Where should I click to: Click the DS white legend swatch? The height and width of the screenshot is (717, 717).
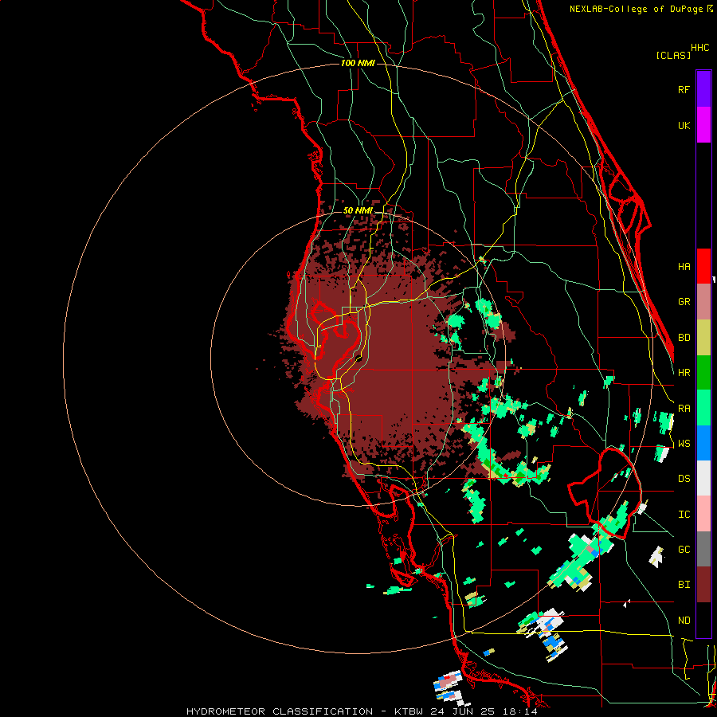click(703, 478)
